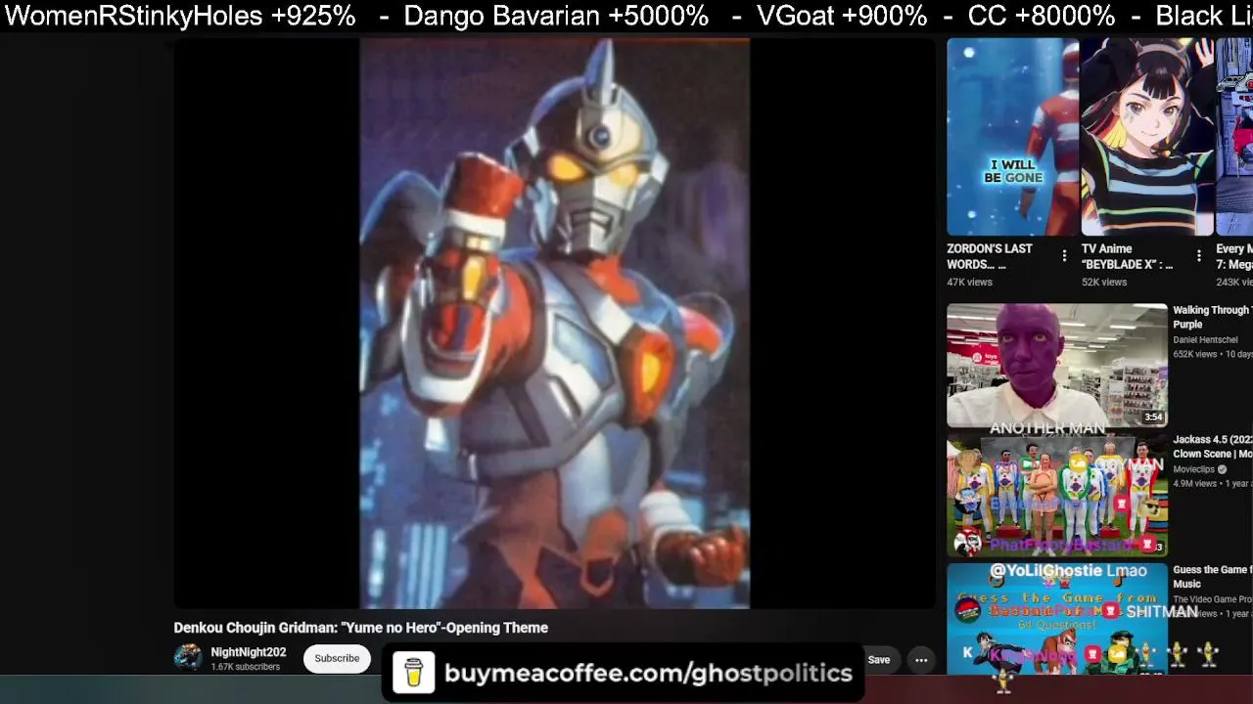Play the Jackass clown scene thumbnail

coord(1057,495)
